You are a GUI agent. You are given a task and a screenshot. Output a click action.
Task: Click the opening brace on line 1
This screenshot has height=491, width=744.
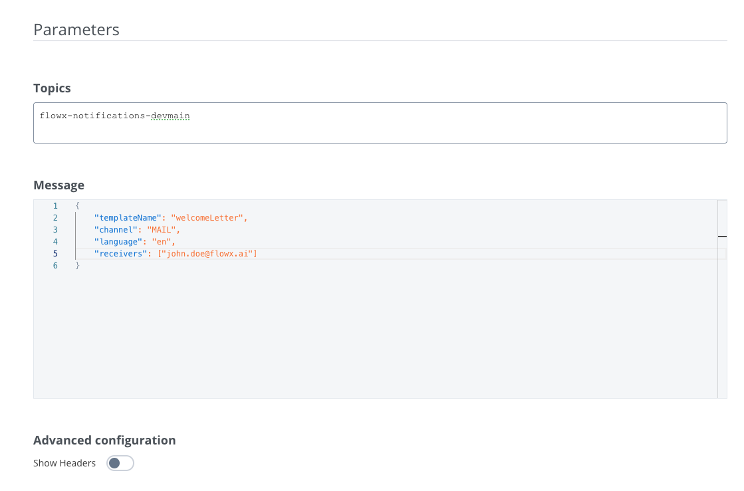77,206
